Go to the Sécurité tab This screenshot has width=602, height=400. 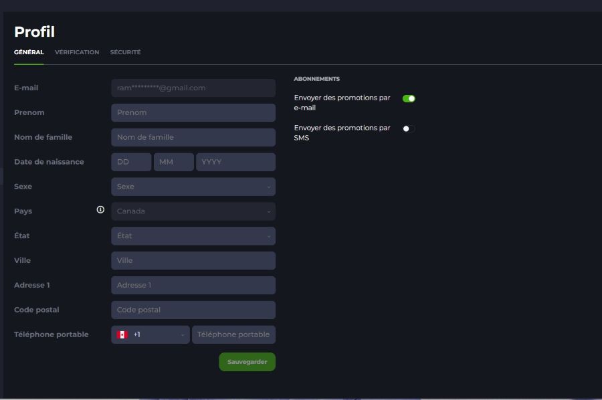click(125, 52)
